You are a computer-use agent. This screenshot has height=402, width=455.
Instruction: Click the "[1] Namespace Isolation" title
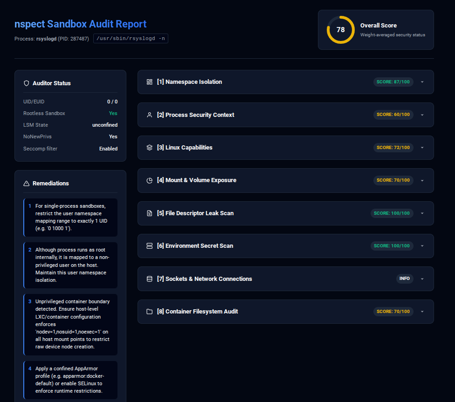click(x=189, y=82)
